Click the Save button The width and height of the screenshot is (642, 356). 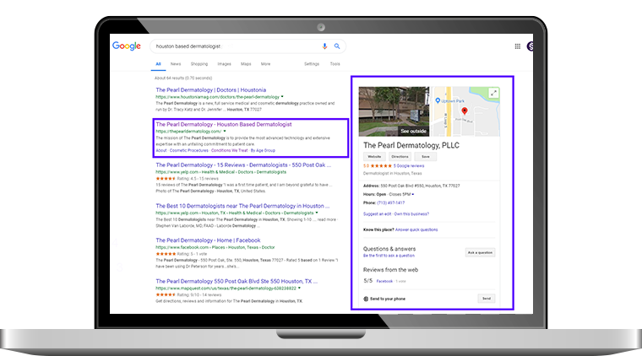[426, 157]
